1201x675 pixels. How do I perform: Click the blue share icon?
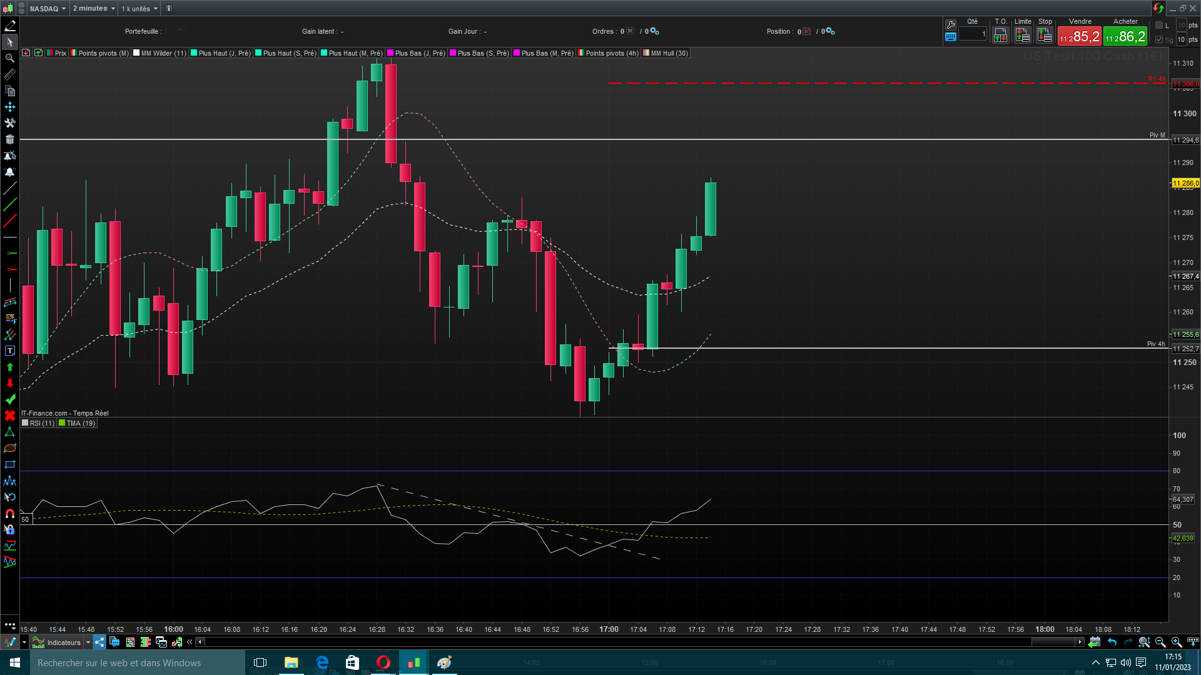tap(99, 642)
